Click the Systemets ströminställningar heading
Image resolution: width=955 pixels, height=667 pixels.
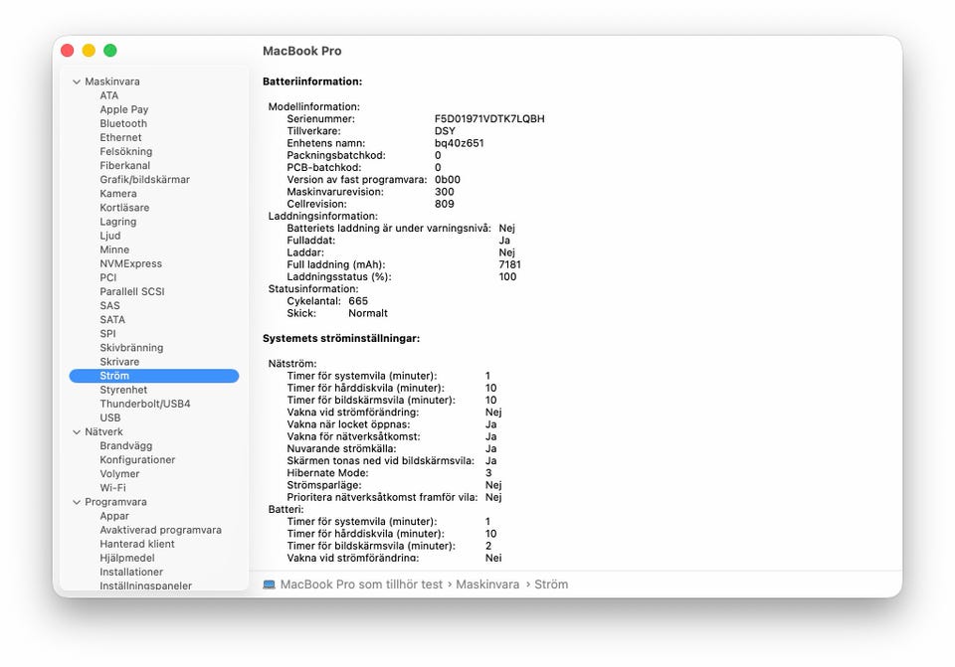(x=341, y=338)
